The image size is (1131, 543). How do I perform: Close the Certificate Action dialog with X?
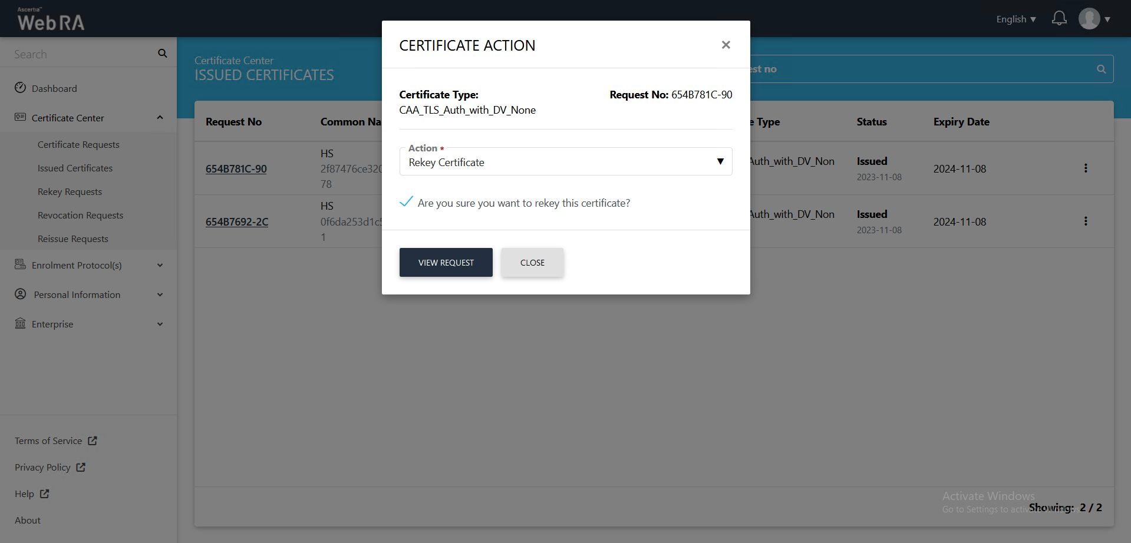coord(726,45)
